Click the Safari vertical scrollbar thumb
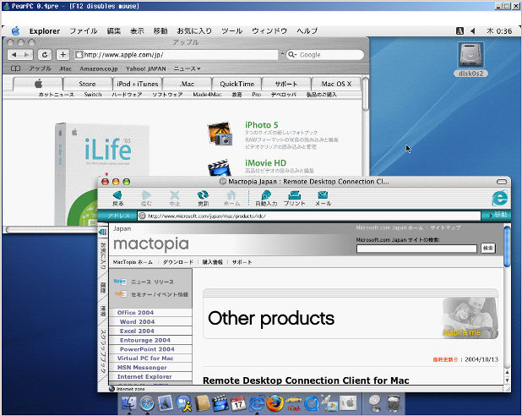The width and height of the screenshot is (522, 416). (365, 94)
